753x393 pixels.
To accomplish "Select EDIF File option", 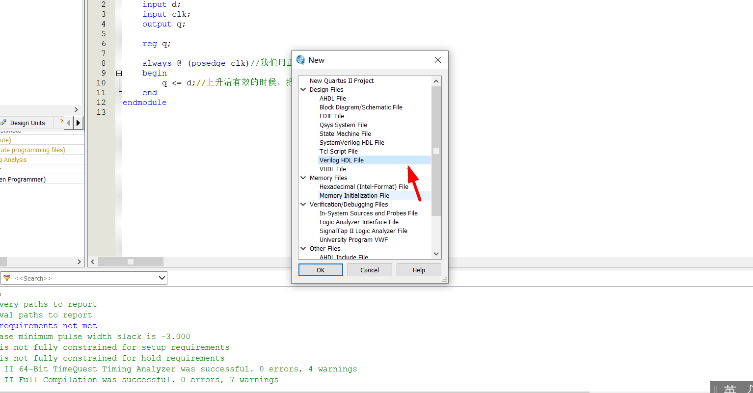I will 332,116.
